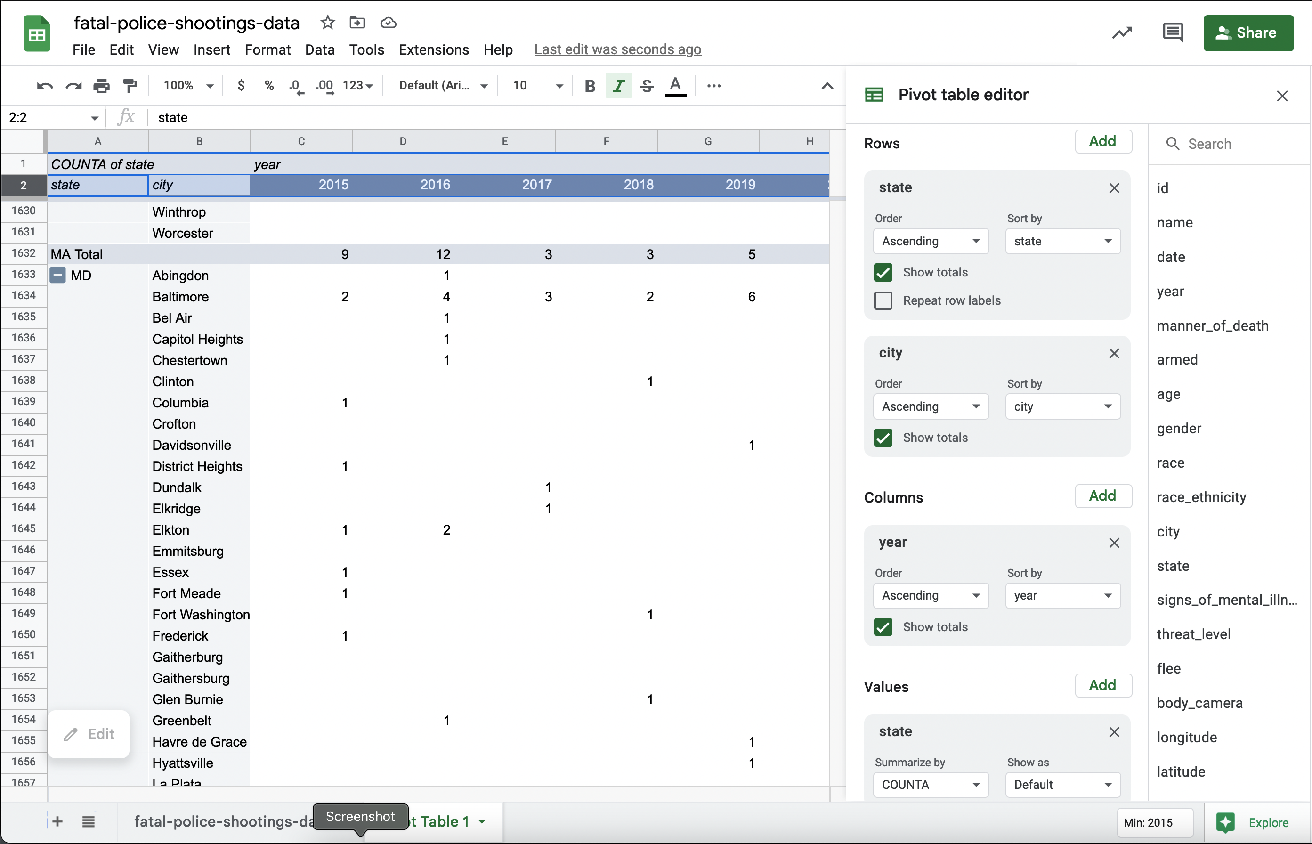Screen dimensions: 1312x844
Task: Click the green Share button
Action: pos(1248,33)
